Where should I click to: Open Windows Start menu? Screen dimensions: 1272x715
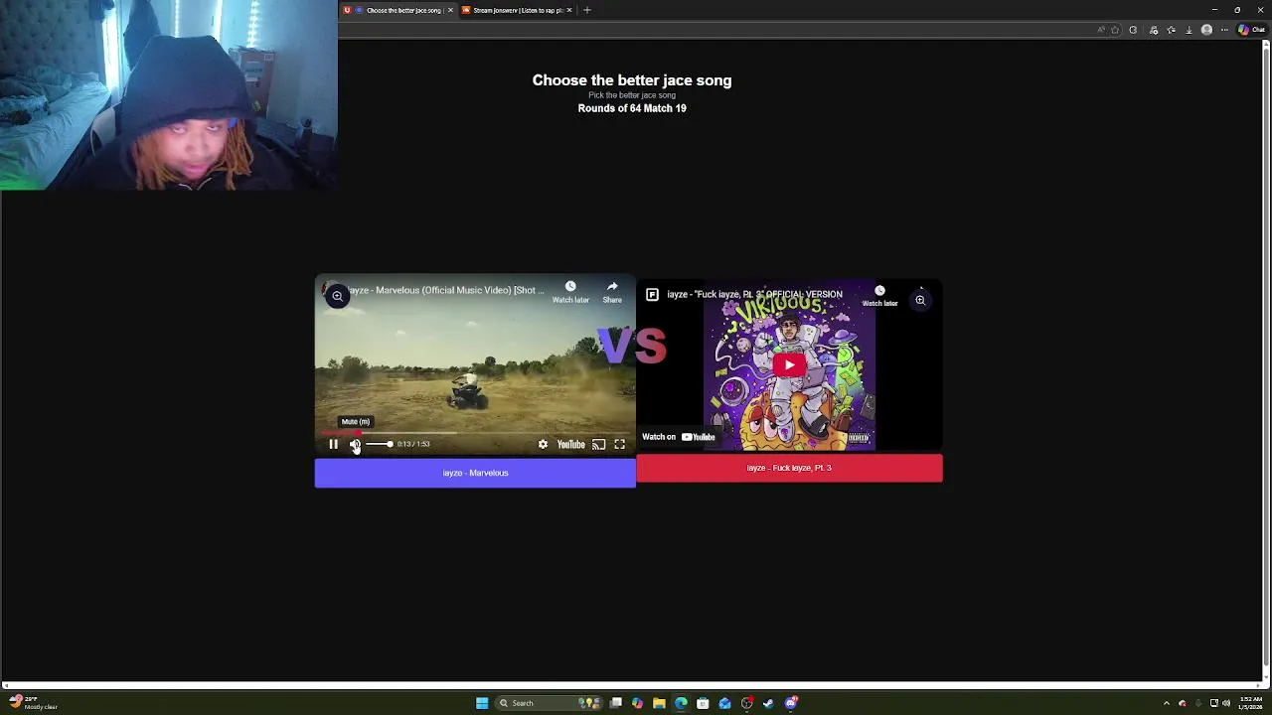pyautogui.click(x=482, y=703)
